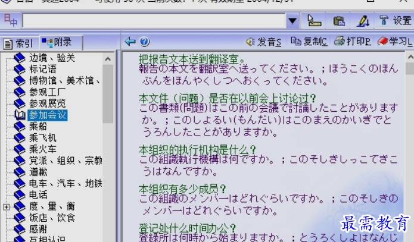Click book icon beside 博物馆、美术馆
Screen dimensions: 414x242
pyautogui.click(x=20, y=81)
